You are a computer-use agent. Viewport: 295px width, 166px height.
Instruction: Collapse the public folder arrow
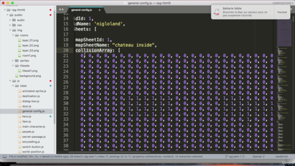7,15
